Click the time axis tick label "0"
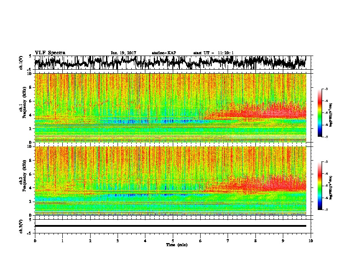The width and height of the screenshot is (350, 270). [35, 241]
